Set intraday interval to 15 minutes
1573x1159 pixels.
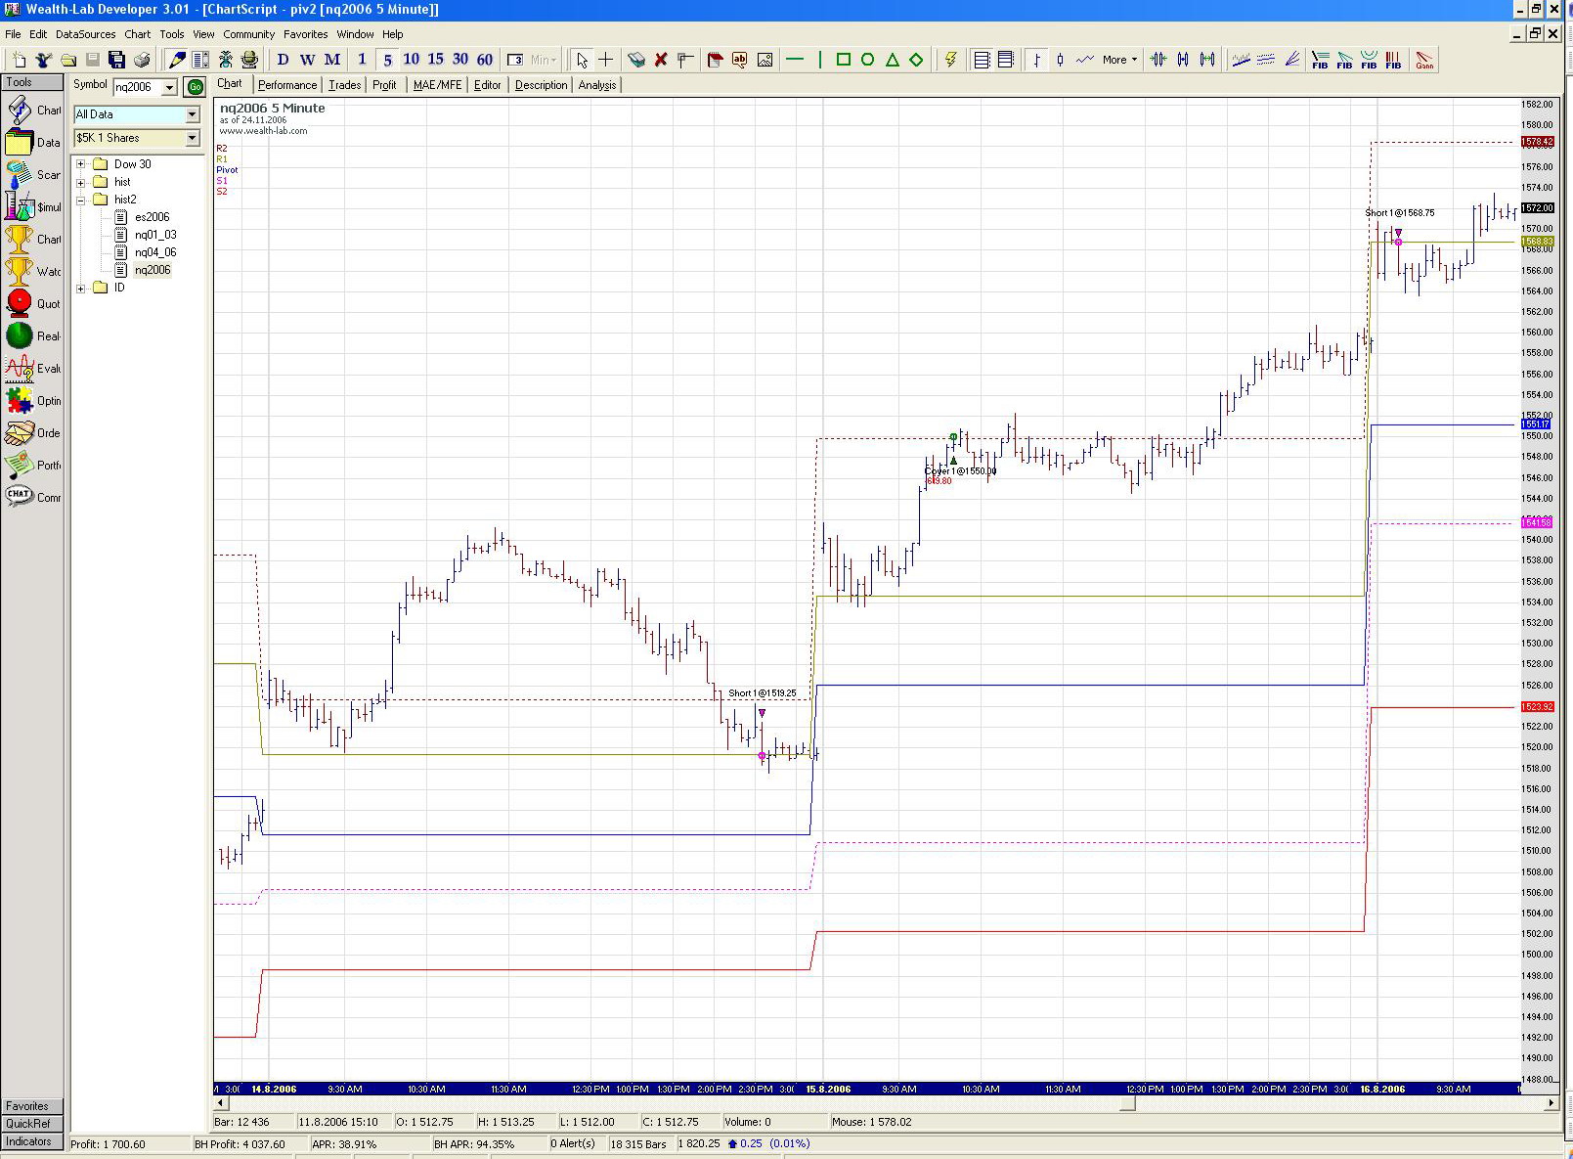click(436, 60)
